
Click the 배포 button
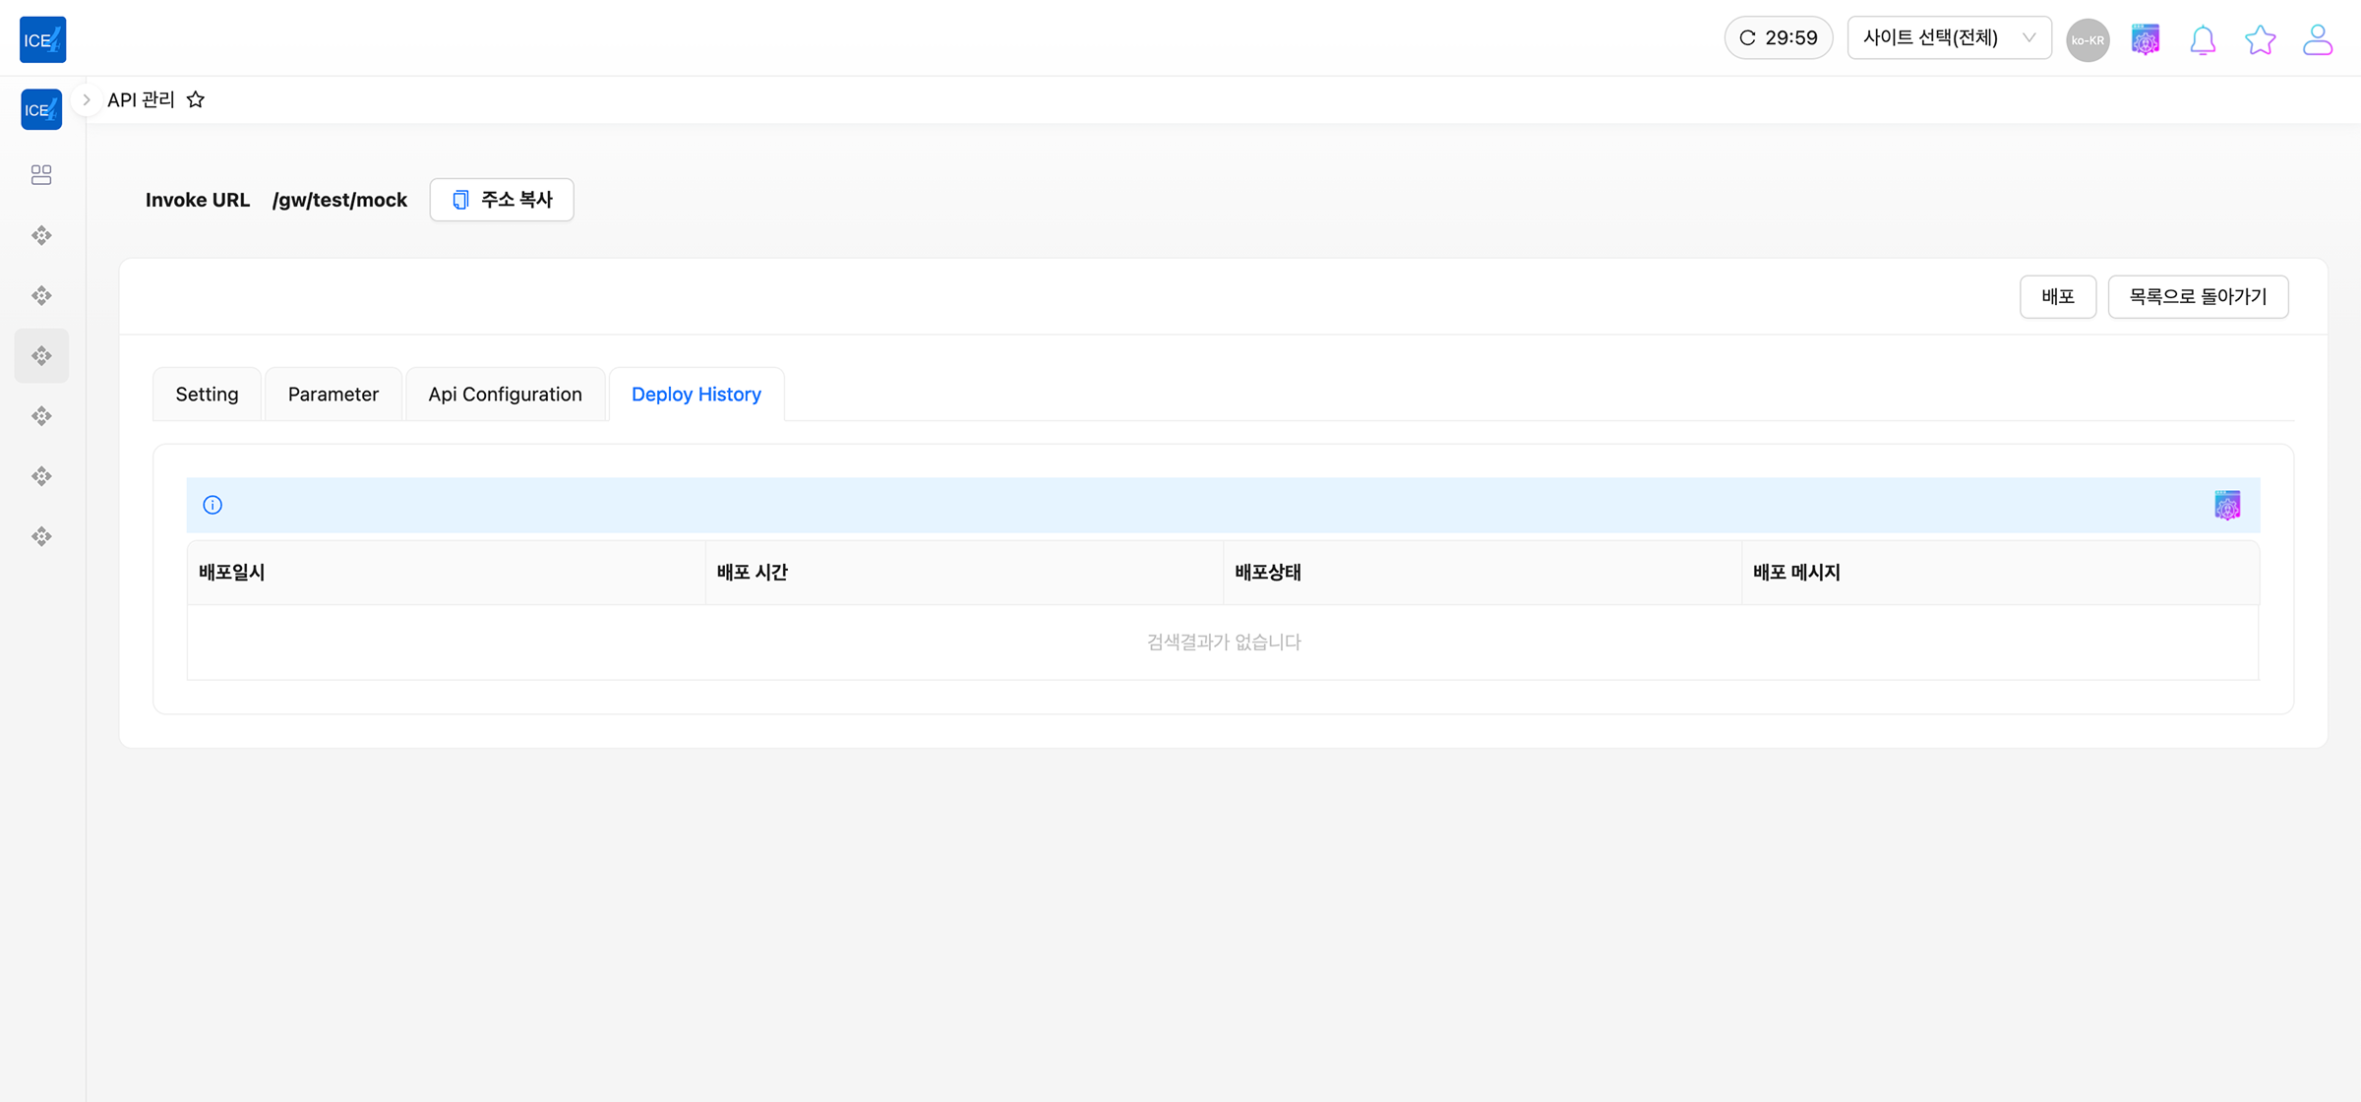tap(2057, 296)
